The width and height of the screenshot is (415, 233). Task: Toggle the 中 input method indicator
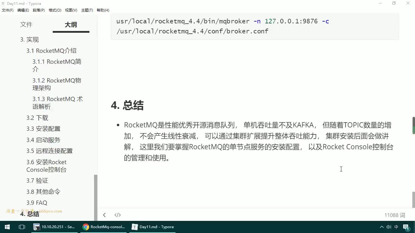(396, 227)
